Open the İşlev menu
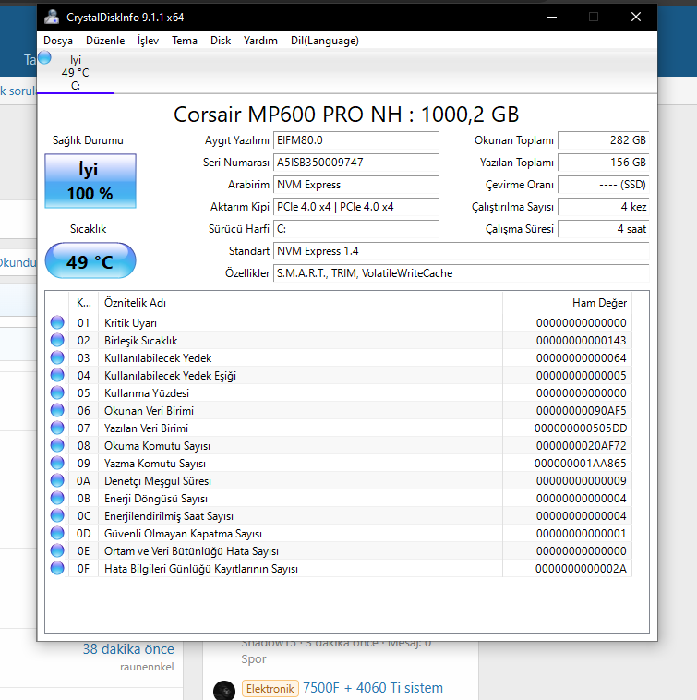The image size is (697, 700). coord(148,41)
